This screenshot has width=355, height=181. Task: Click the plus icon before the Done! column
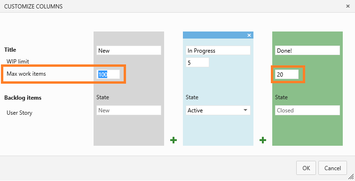pyautogui.click(x=263, y=140)
